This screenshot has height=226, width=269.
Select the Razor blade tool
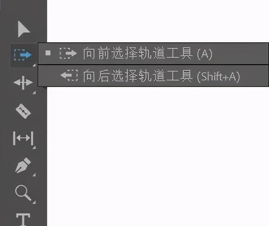[x=23, y=111]
